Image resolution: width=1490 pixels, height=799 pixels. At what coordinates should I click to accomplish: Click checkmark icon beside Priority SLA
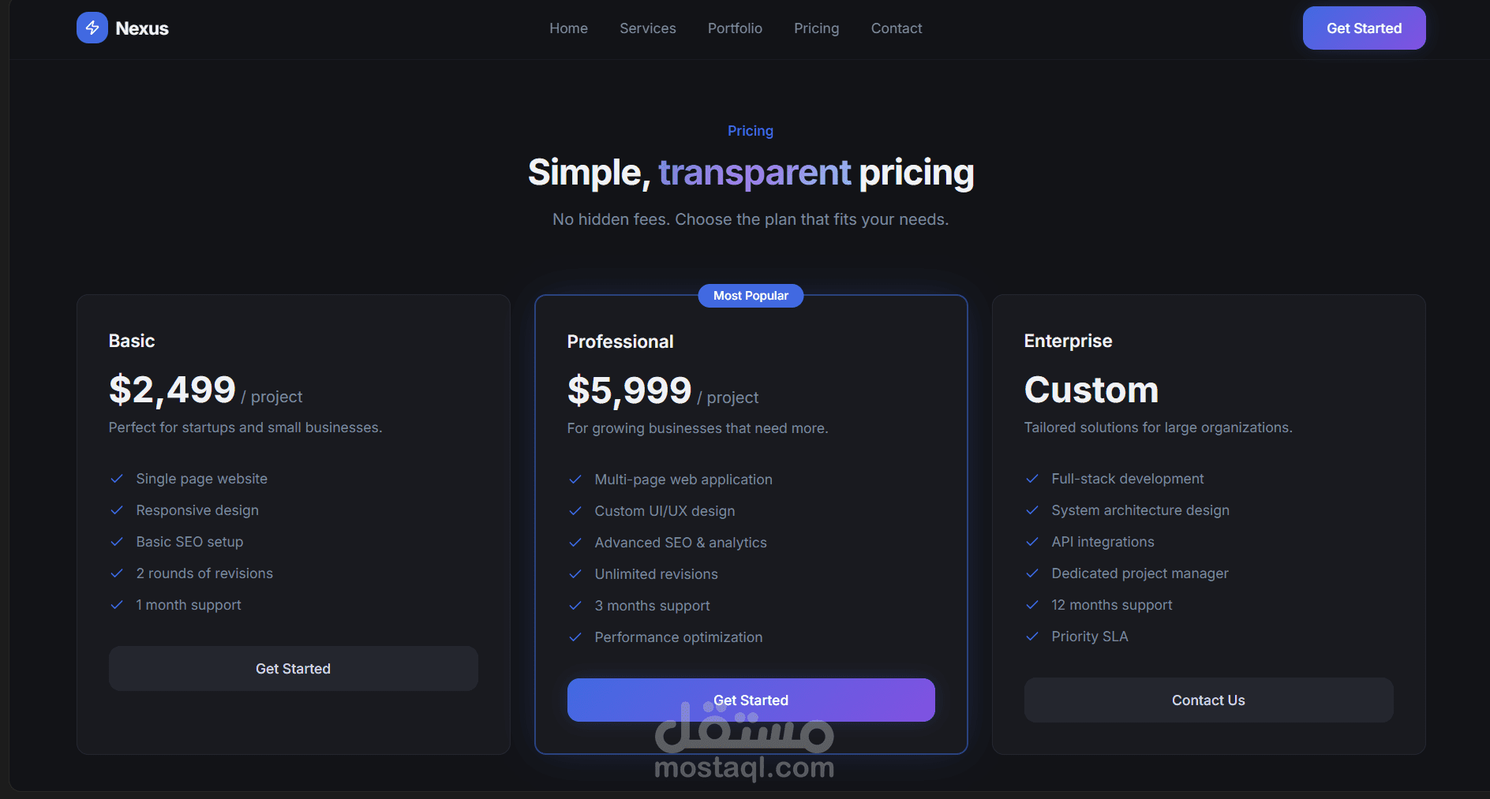coord(1032,637)
